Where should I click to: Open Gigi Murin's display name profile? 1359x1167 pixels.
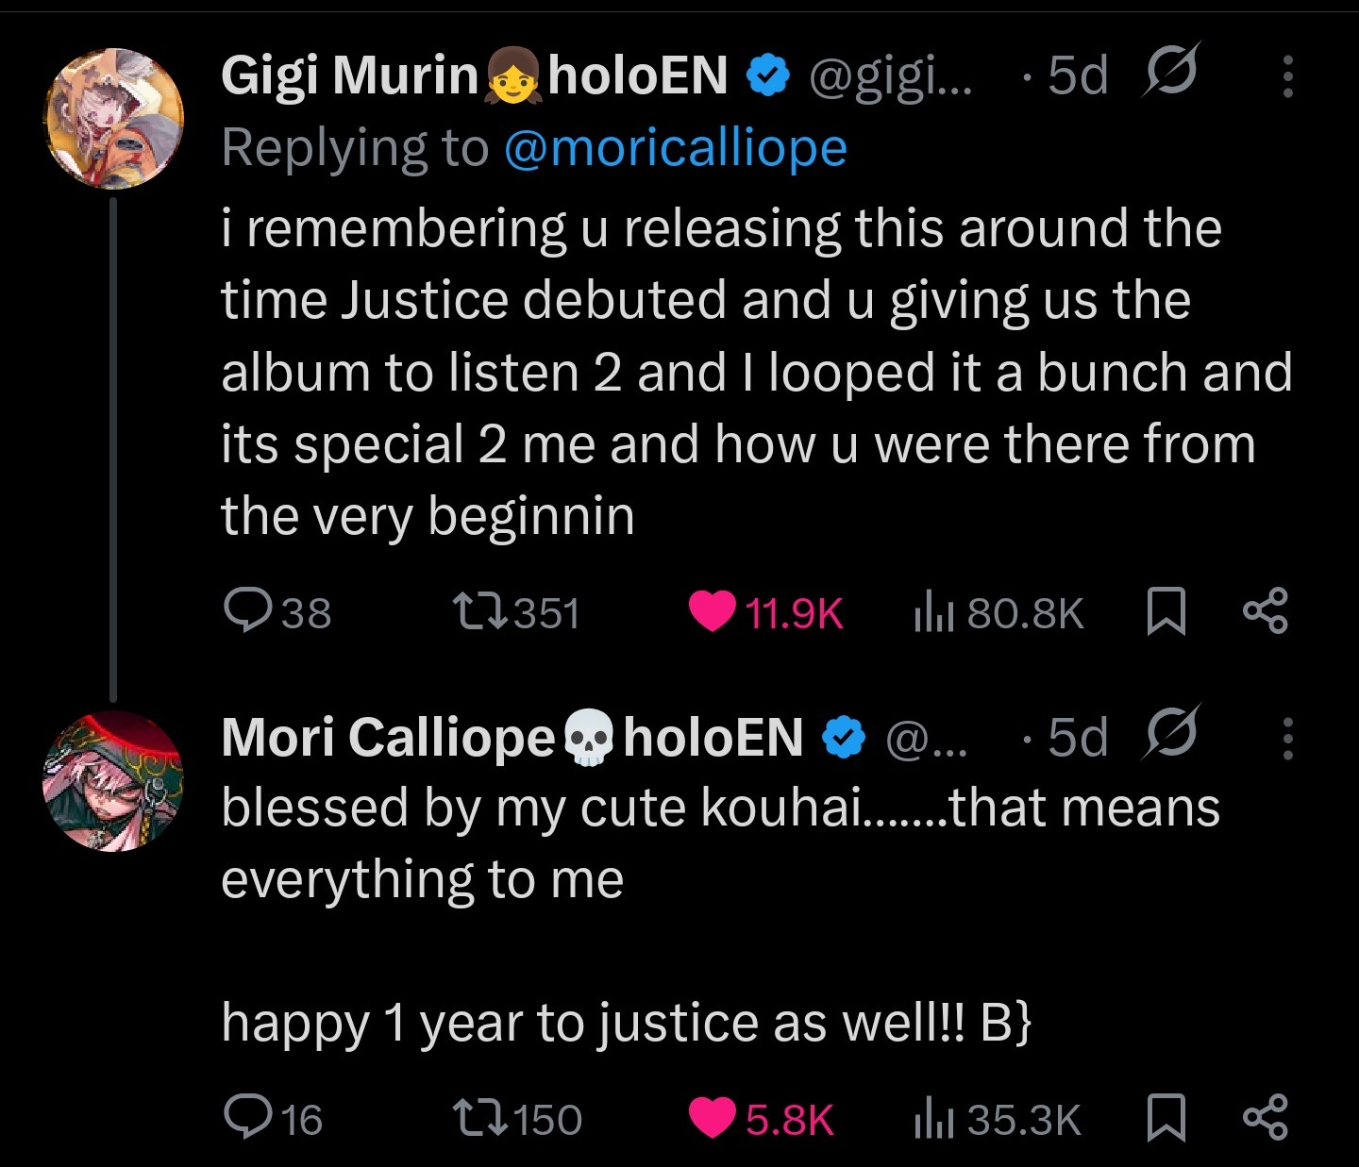[349, 75]
